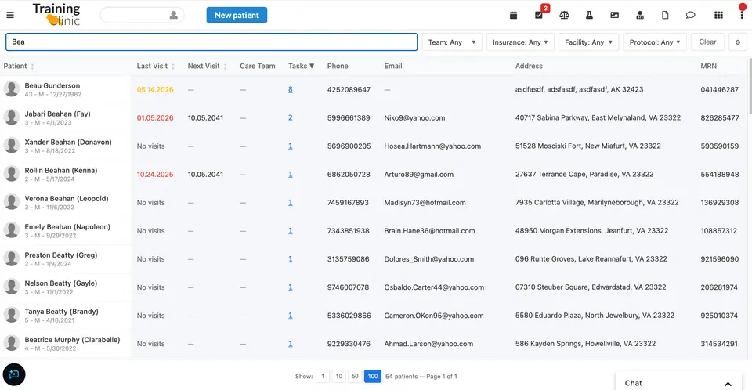Click email Arturo89@gmail.com
This screenshot has width=752, height=390.
(x=418, y=175)
